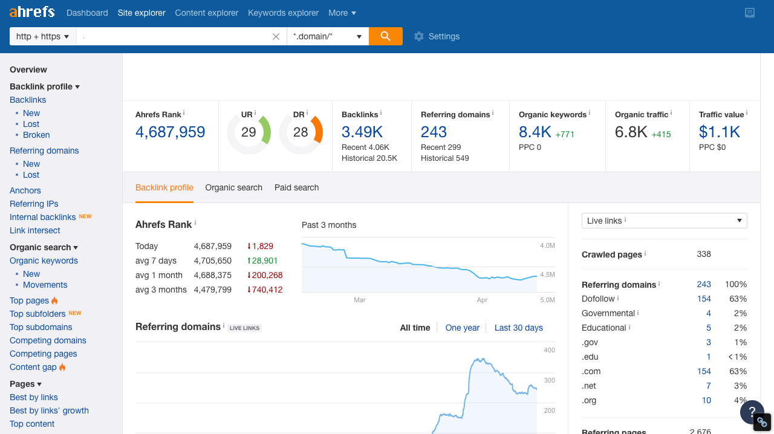Viewport: 774px width, 434px height.
Task: Click the circular help question mark button
Action: point(752,412)
